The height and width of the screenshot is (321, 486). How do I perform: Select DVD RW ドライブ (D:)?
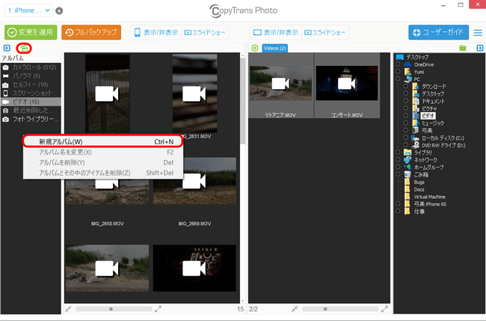[x=443, y=145]
